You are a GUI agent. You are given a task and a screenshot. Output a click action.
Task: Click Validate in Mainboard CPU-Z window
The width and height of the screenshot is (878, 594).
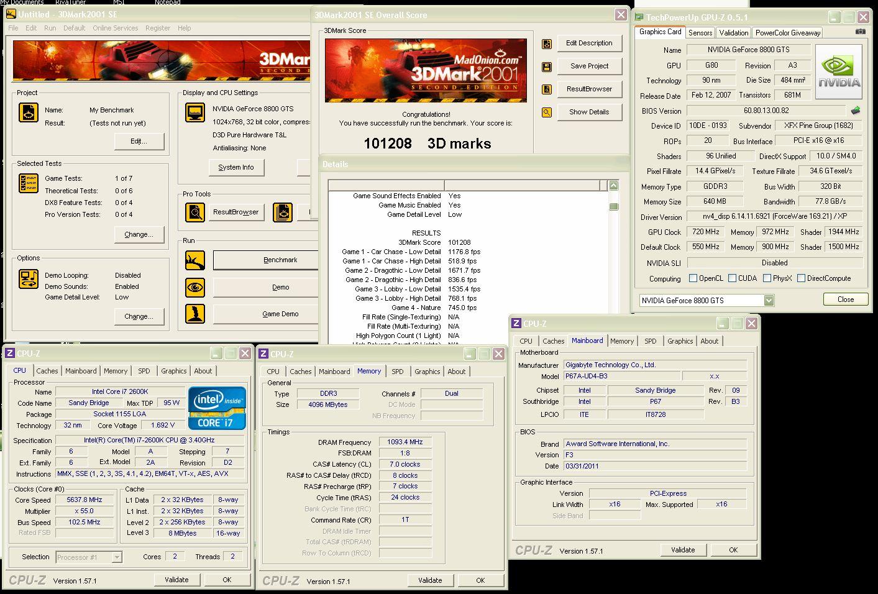click(x=683, y=550)
